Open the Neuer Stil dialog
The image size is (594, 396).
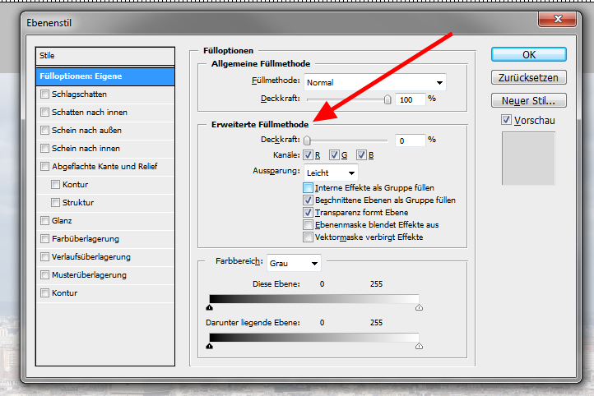tap(528, 101)
